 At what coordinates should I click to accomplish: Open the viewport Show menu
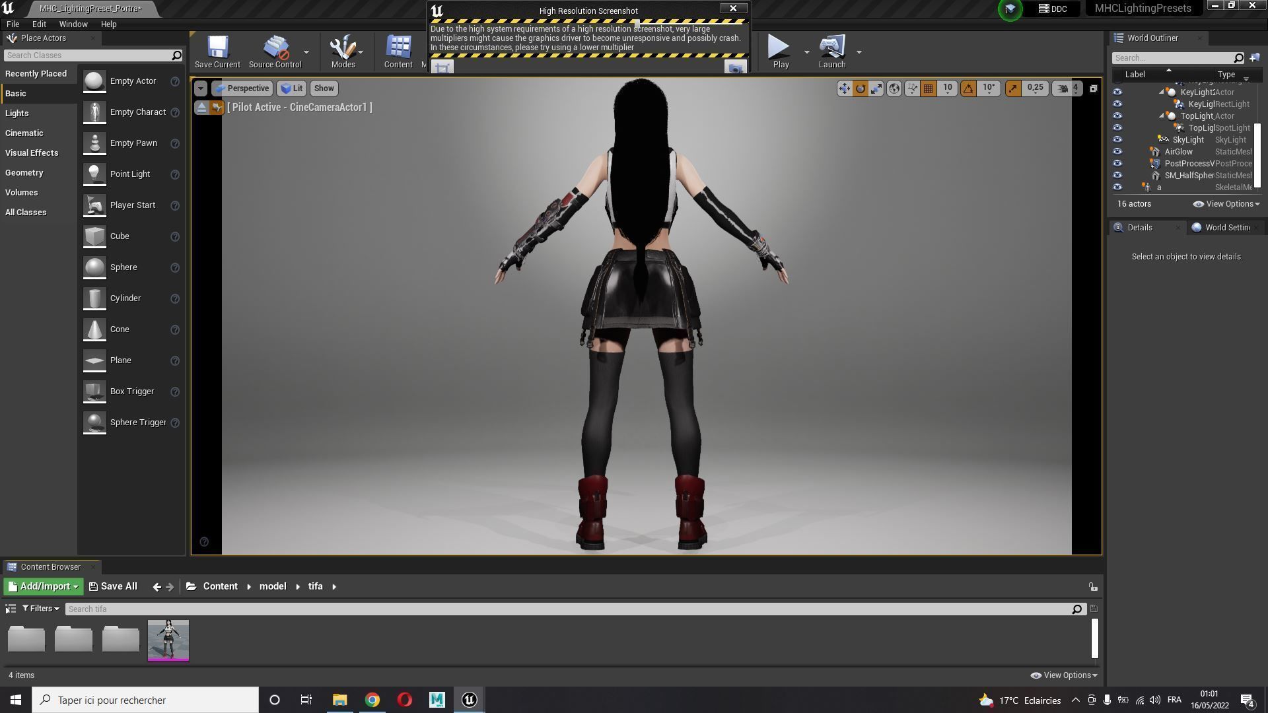(x=324, y=88)
